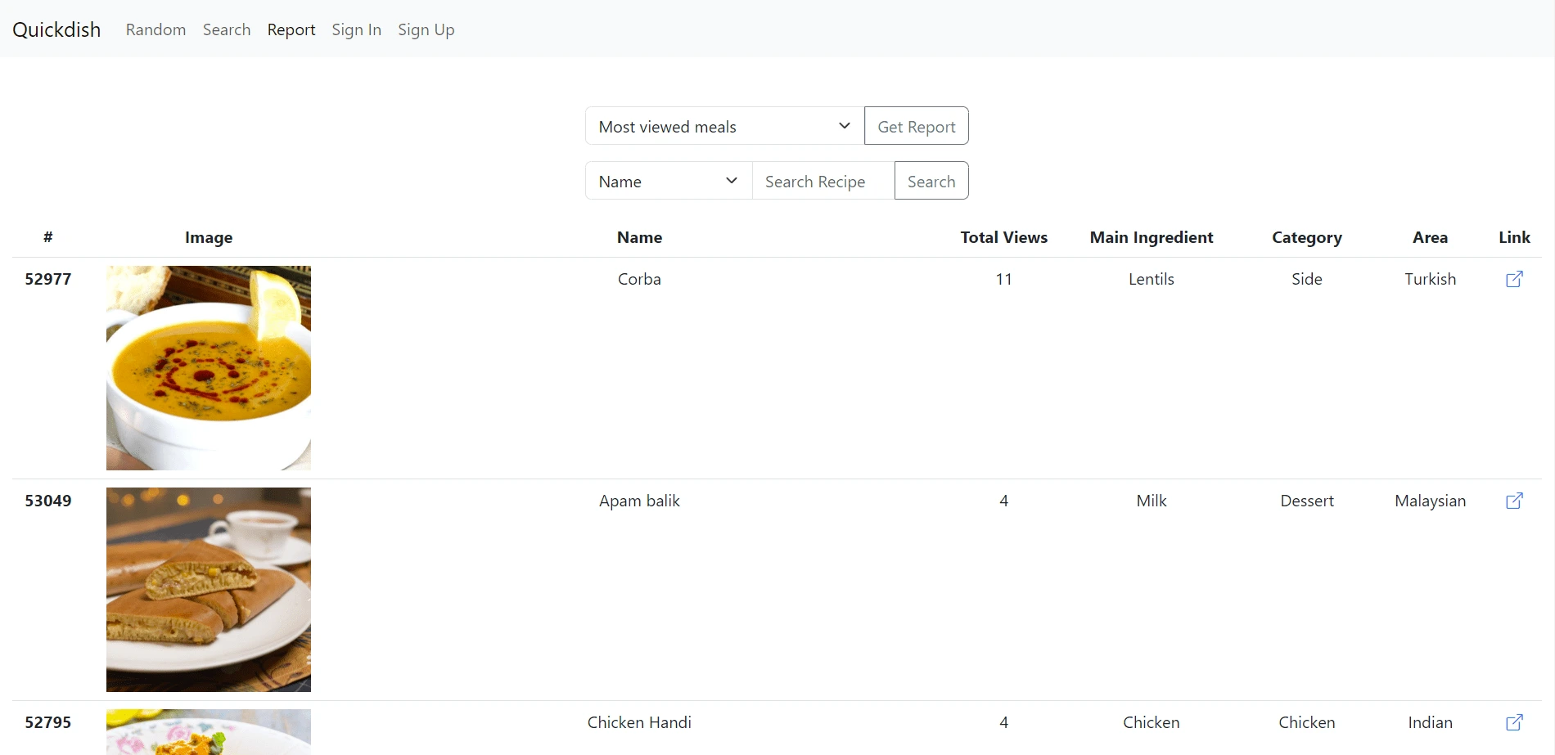Screen dimensions: 1555x755
Task: Focus the Search Recipe input field
Action: click(x=823, y=181)
